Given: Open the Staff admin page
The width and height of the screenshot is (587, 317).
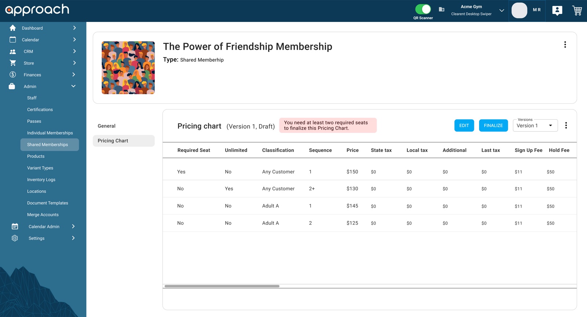Looking at the screenshot, I should [32, 98].
